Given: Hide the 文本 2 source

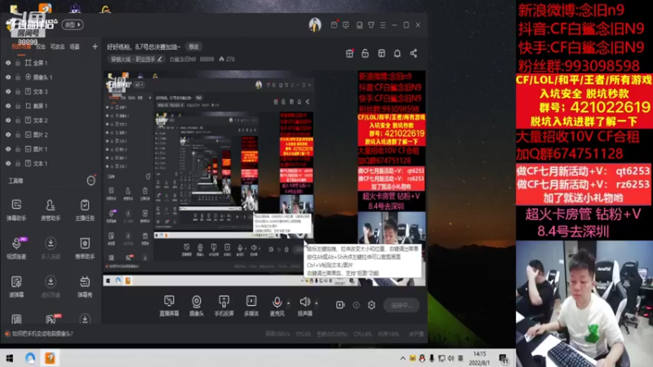Looking at the screenshot, I should click(8, 120).
